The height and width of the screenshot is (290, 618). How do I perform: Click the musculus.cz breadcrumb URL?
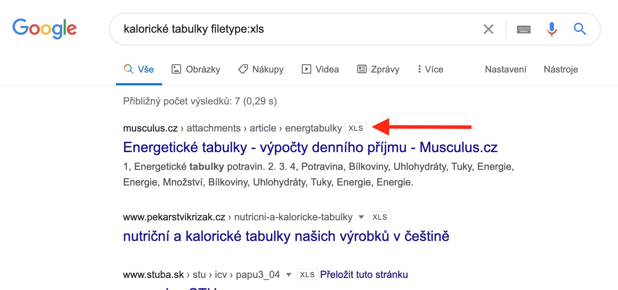click(x=150, y=128)
